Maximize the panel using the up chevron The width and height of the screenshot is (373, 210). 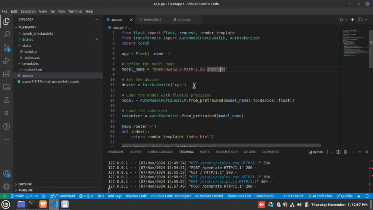click(x=360, y=152)
